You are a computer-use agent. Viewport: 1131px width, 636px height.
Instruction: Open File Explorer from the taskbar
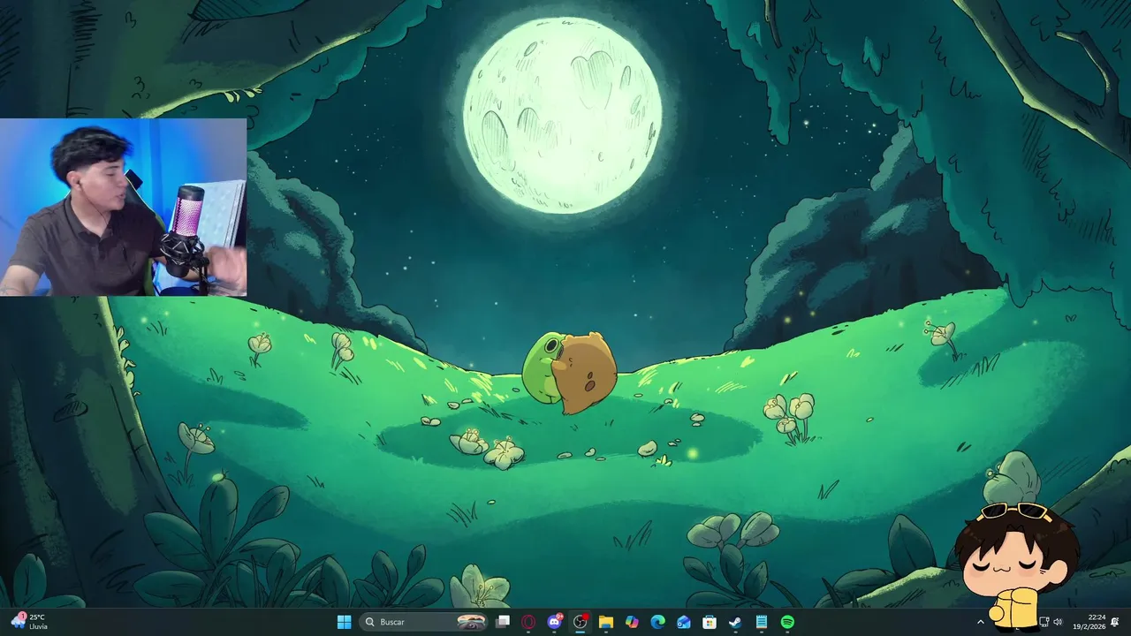pos(606,622)
